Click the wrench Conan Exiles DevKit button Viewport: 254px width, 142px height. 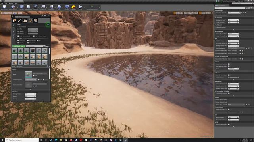92,7
